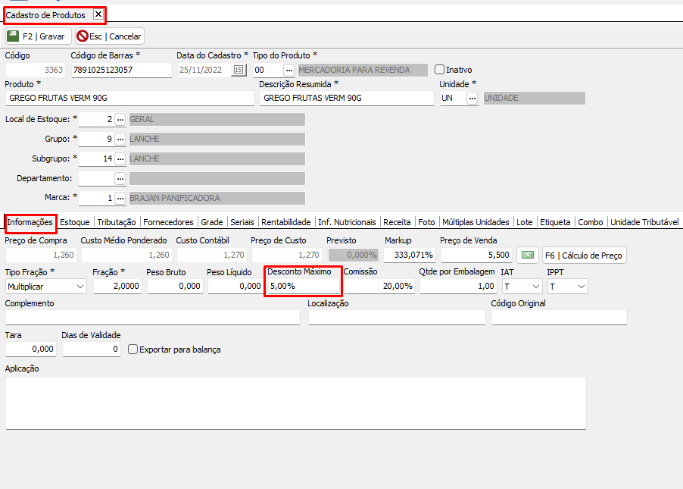The width and height of the screenshot is (683, 489).
Task: Click the Desconto Máximo input field
Action: coord(303,287)
